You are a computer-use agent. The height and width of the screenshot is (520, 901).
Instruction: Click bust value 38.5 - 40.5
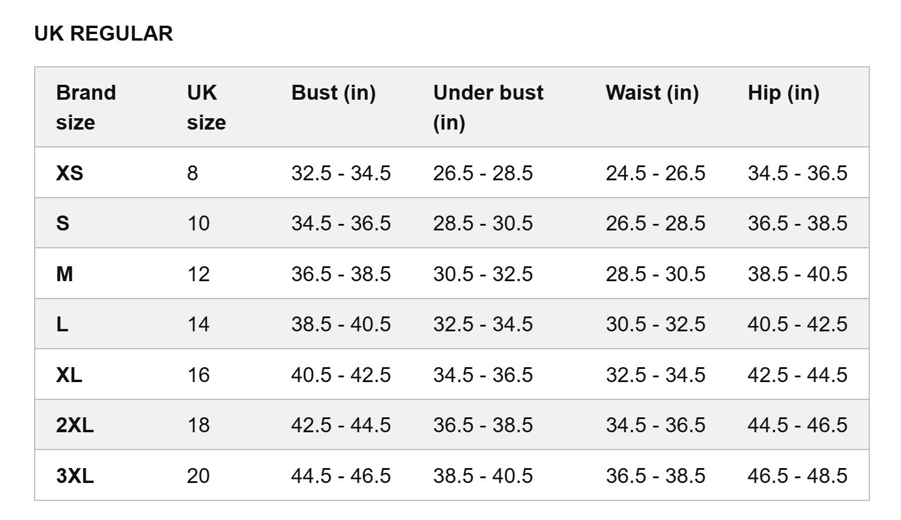pos(341,324)
